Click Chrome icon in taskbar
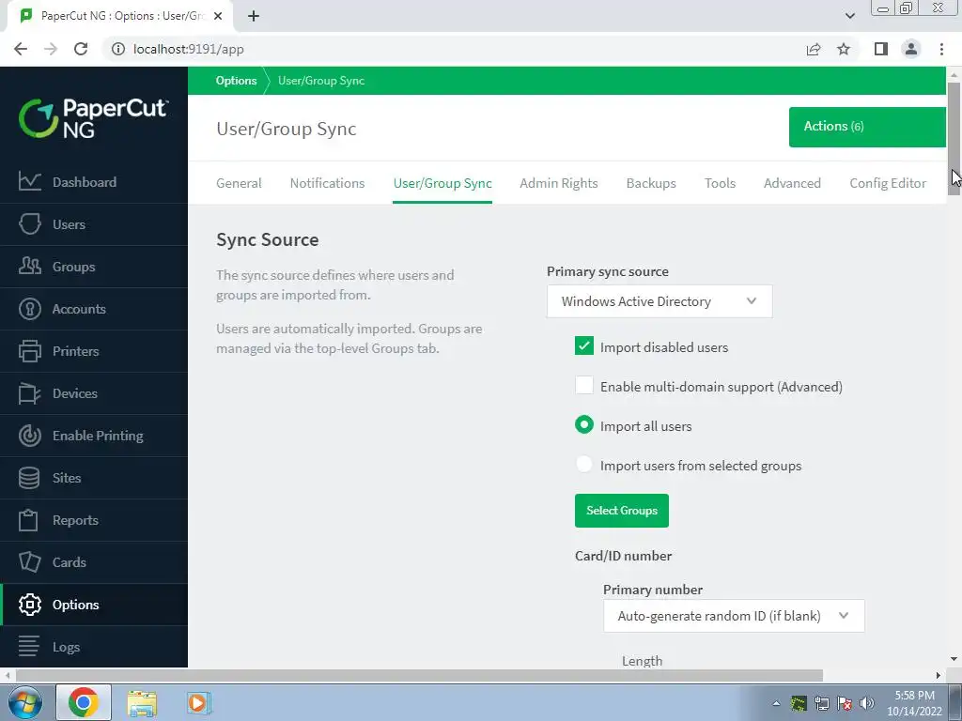Screen dimensions: 962x721 84,702
